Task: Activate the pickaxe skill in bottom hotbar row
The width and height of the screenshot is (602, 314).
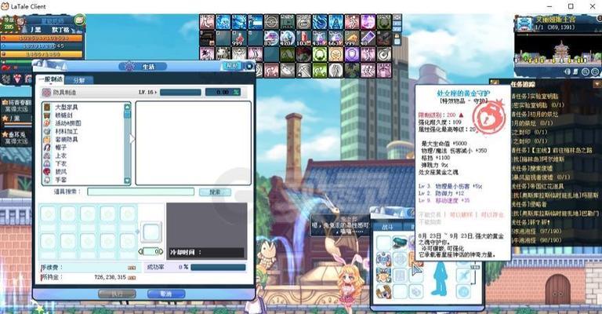Action: coord(303,71)
